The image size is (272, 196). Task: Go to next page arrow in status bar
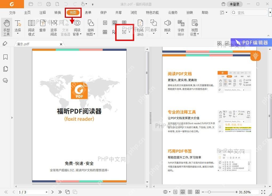click(52, 192)
